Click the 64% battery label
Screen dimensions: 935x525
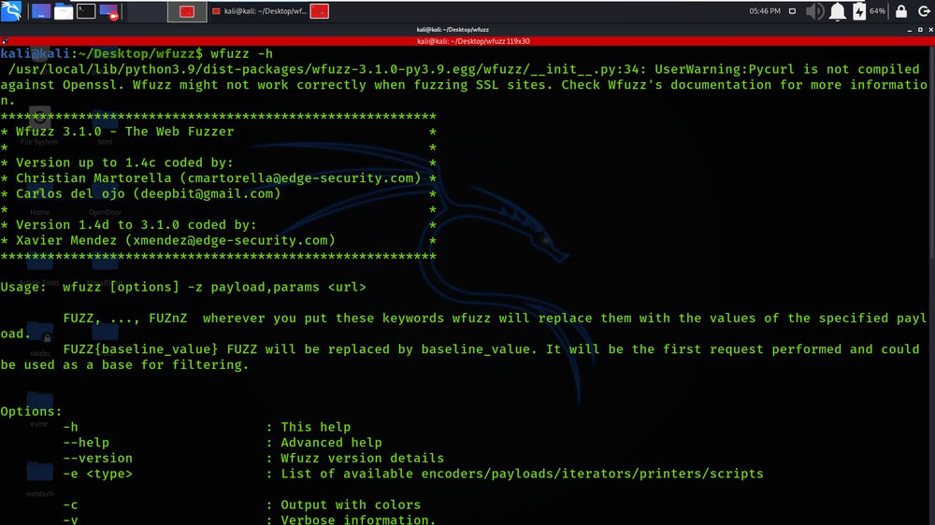click(x=877, y=11)
